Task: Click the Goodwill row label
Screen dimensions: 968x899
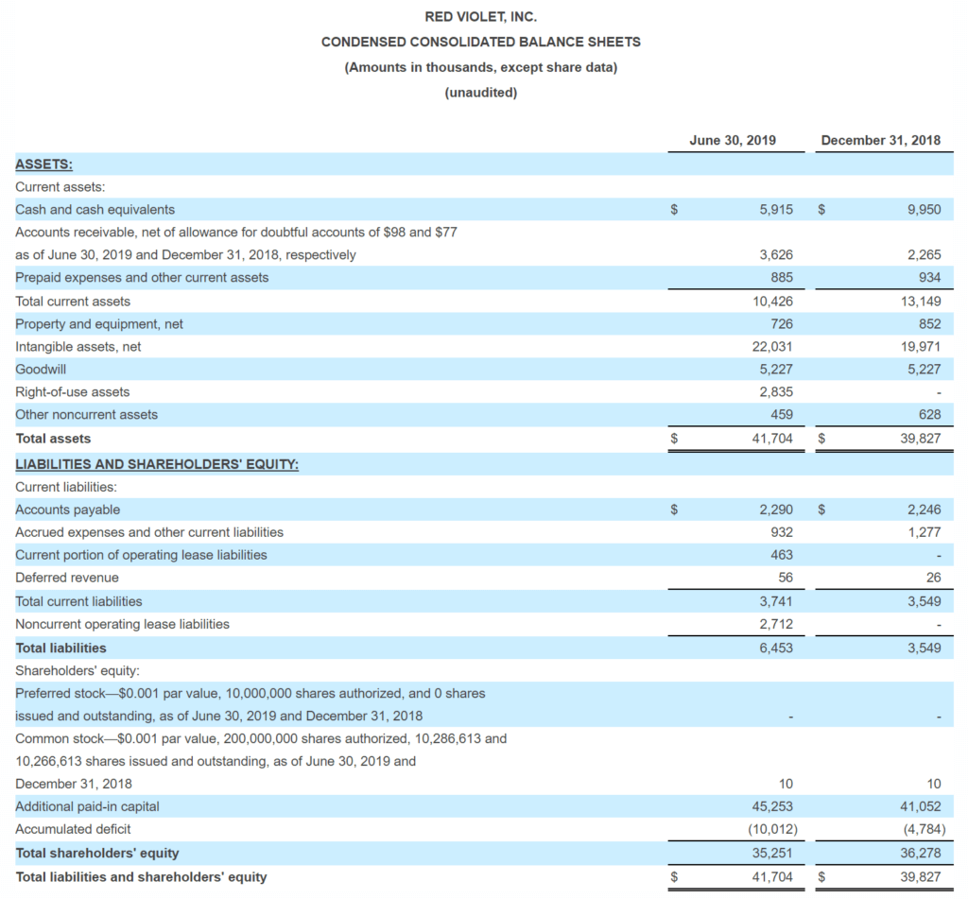Action: (x=41, y=370)
